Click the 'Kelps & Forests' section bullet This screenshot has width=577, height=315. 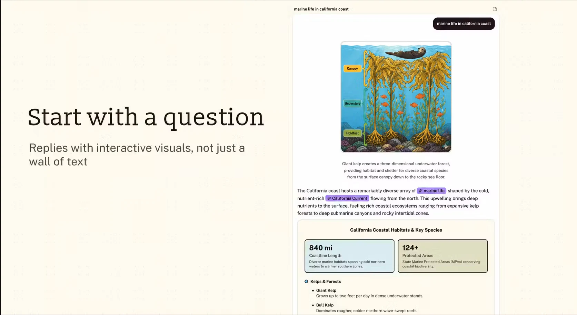coord(306,282)
